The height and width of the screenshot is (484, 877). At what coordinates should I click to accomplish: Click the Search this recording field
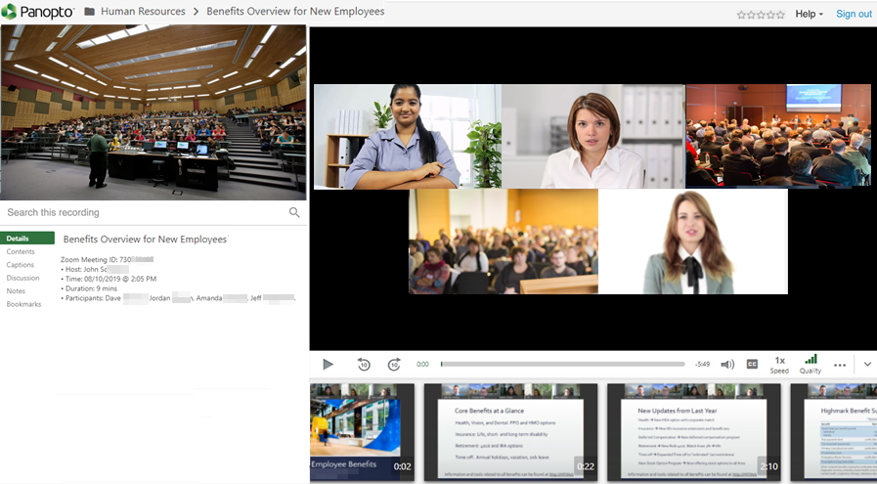point(146,212)
